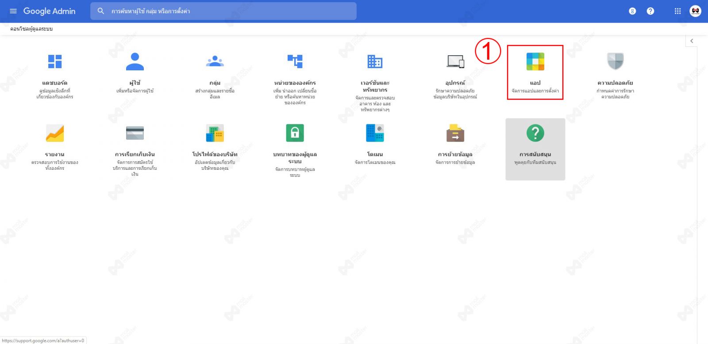This screenshot has height=344, width=708.
Task: Open the Reports (รายงาน) chart icon
Action: 55,133
